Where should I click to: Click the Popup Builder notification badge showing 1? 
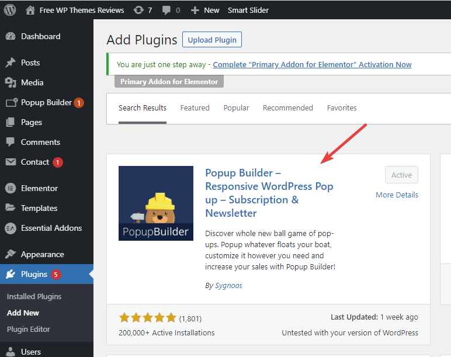click(x=79, y=103)
